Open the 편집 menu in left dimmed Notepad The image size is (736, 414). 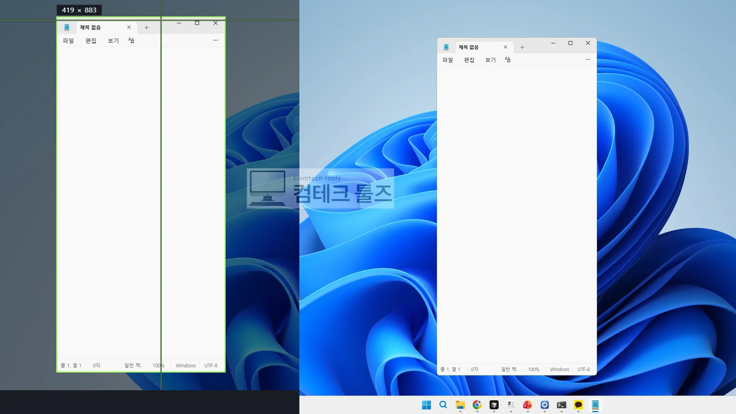click(x=91, y=41)
